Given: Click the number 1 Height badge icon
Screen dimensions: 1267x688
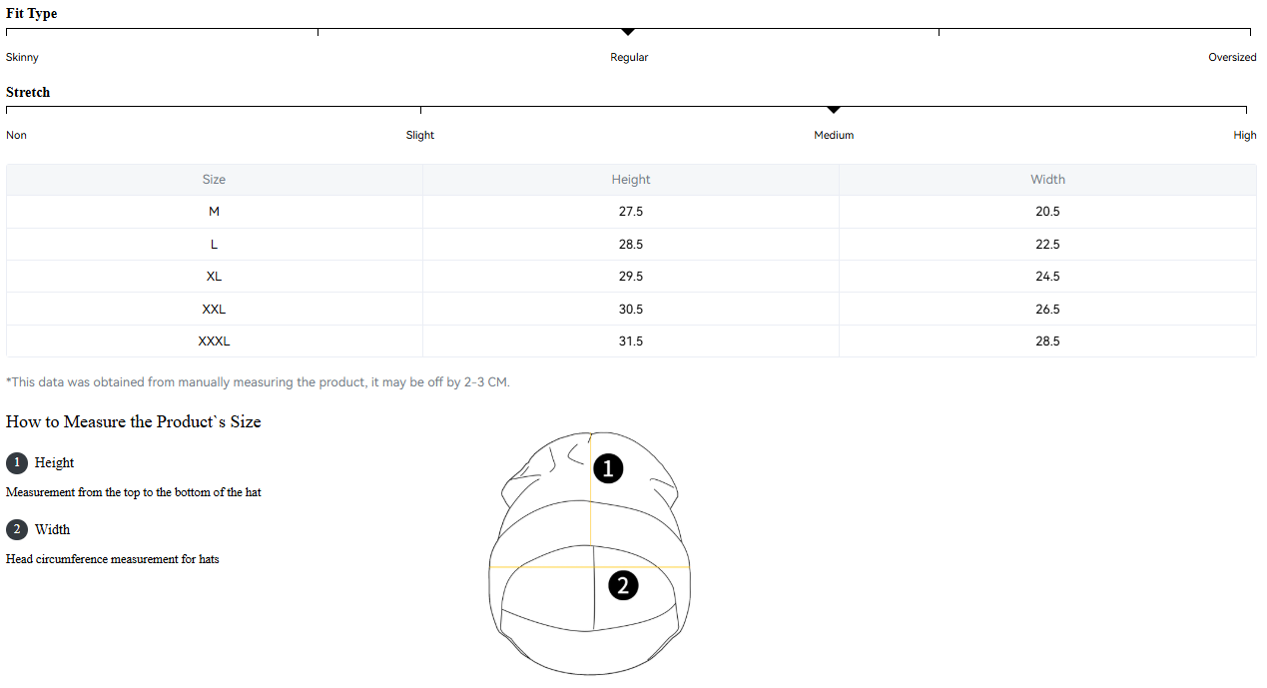Looking at the screenshot, I should pos(17,462).
